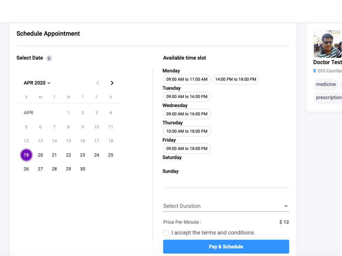Open the APR 2020 month picker

(37, 83)
